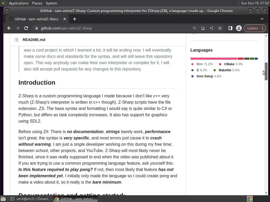The image size is (270, 202).
Task: Open Chrome three-dot menu
Action: [262, 28]
